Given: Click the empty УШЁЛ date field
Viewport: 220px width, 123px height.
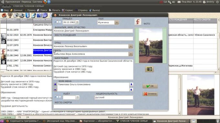Looking at the screenshot, I should pos(69,98).
